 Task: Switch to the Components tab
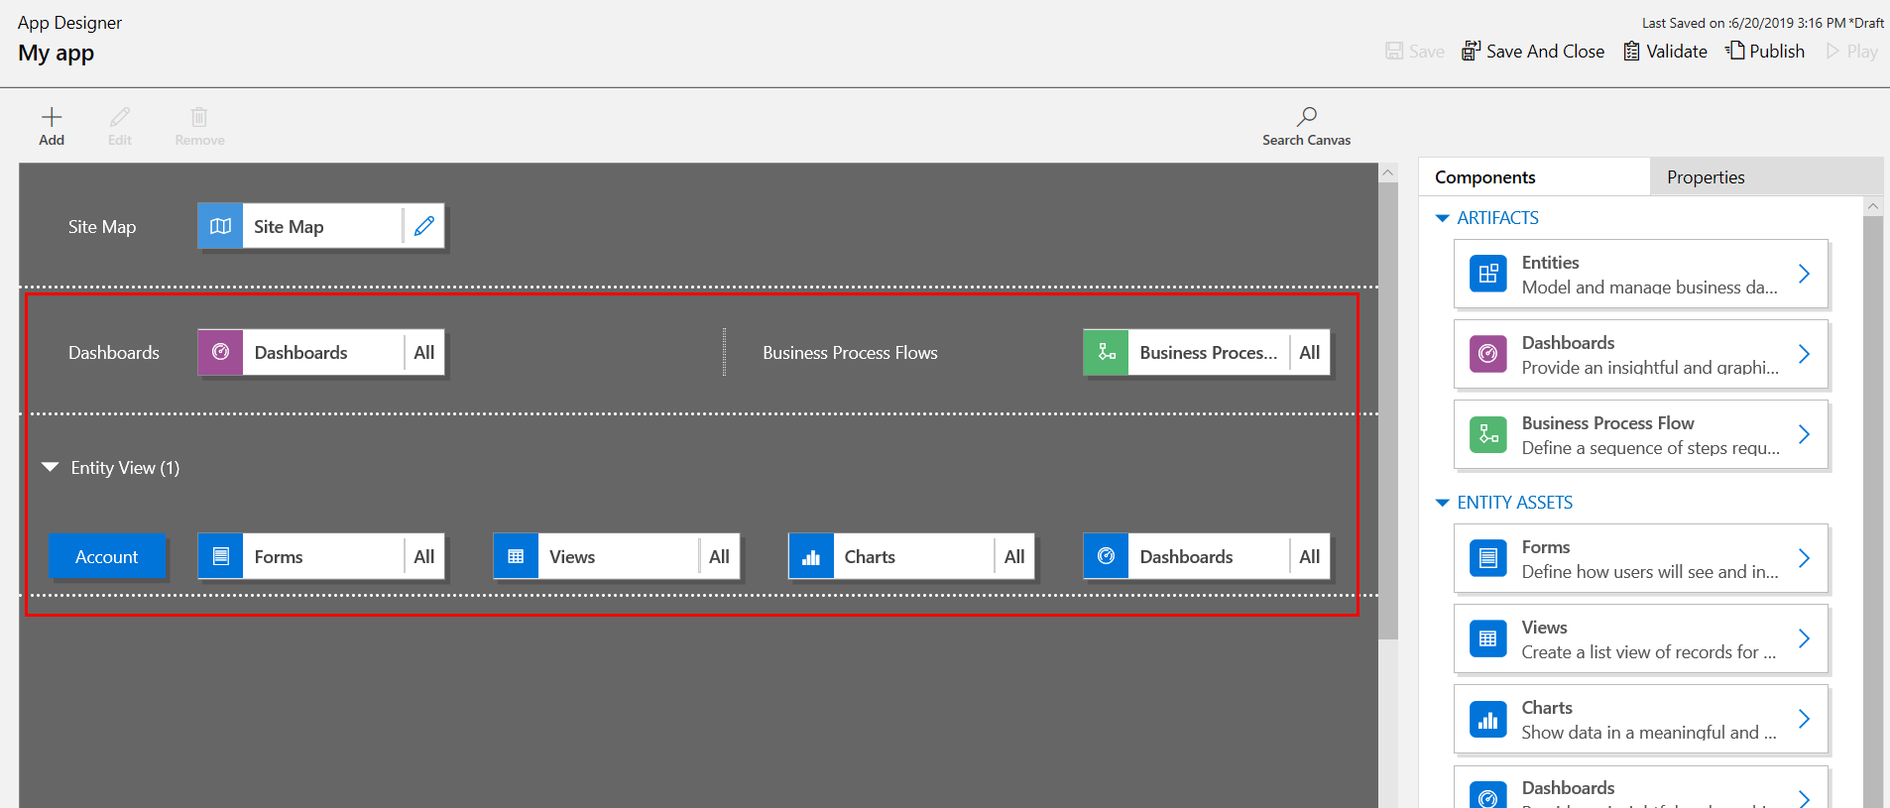(1484, 177)
